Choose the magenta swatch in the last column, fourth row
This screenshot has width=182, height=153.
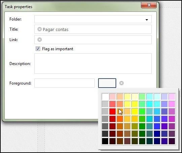pos(172,119)
